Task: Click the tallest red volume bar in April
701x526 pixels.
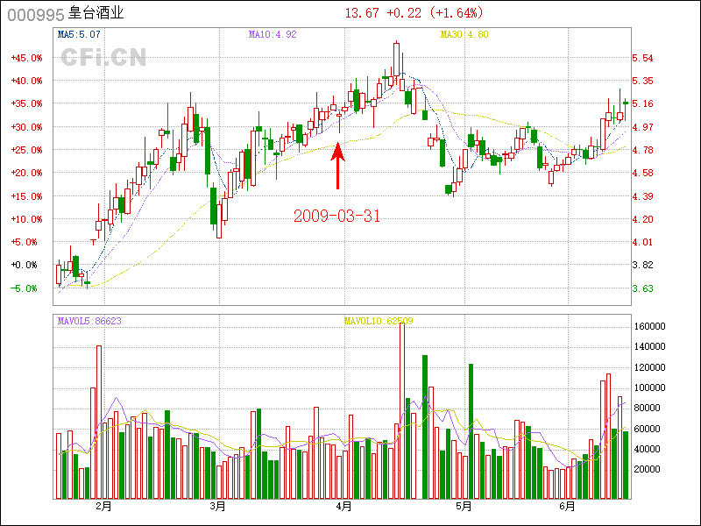Action: [402, 411]
